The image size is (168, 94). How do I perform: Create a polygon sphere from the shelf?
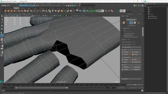click(6, 11)
